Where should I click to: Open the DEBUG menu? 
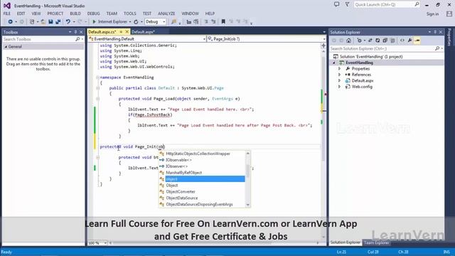coord(93,14)
